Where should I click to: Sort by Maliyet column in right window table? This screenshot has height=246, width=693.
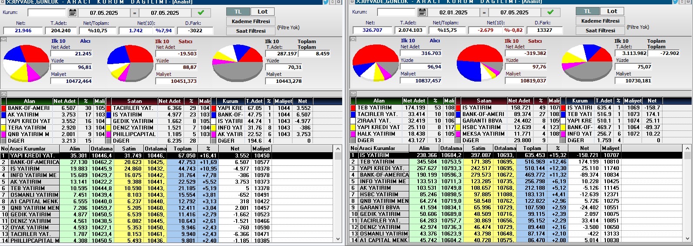coord(610,148)
